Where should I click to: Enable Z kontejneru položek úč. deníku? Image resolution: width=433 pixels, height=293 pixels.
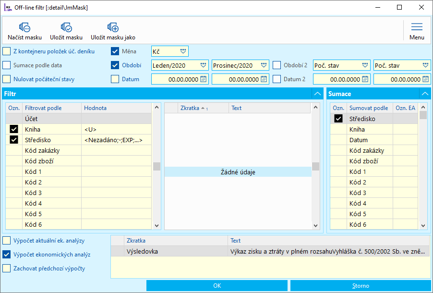[7, 51]
